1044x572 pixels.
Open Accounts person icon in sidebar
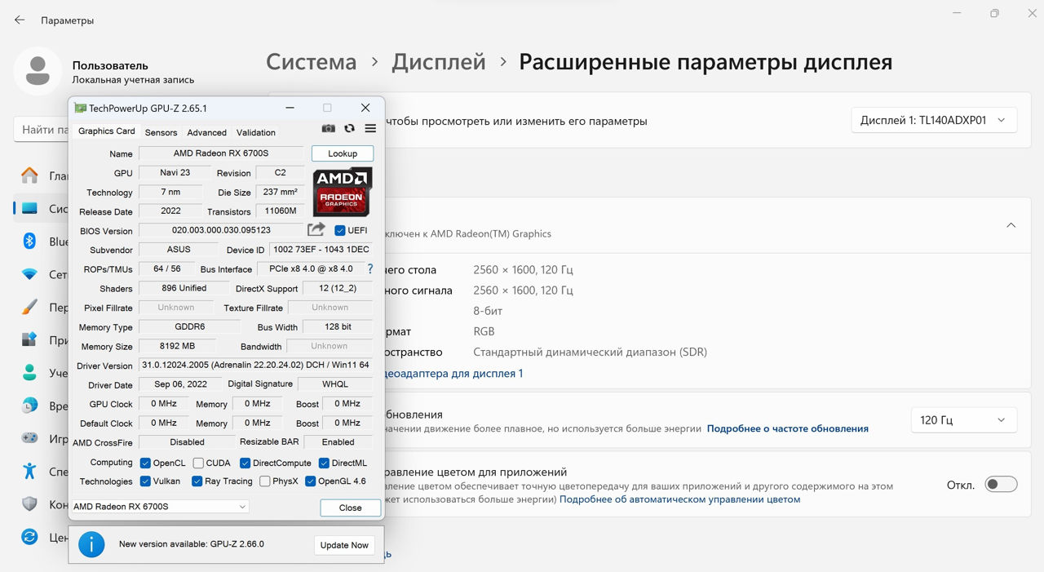click(x=29, y=373)
